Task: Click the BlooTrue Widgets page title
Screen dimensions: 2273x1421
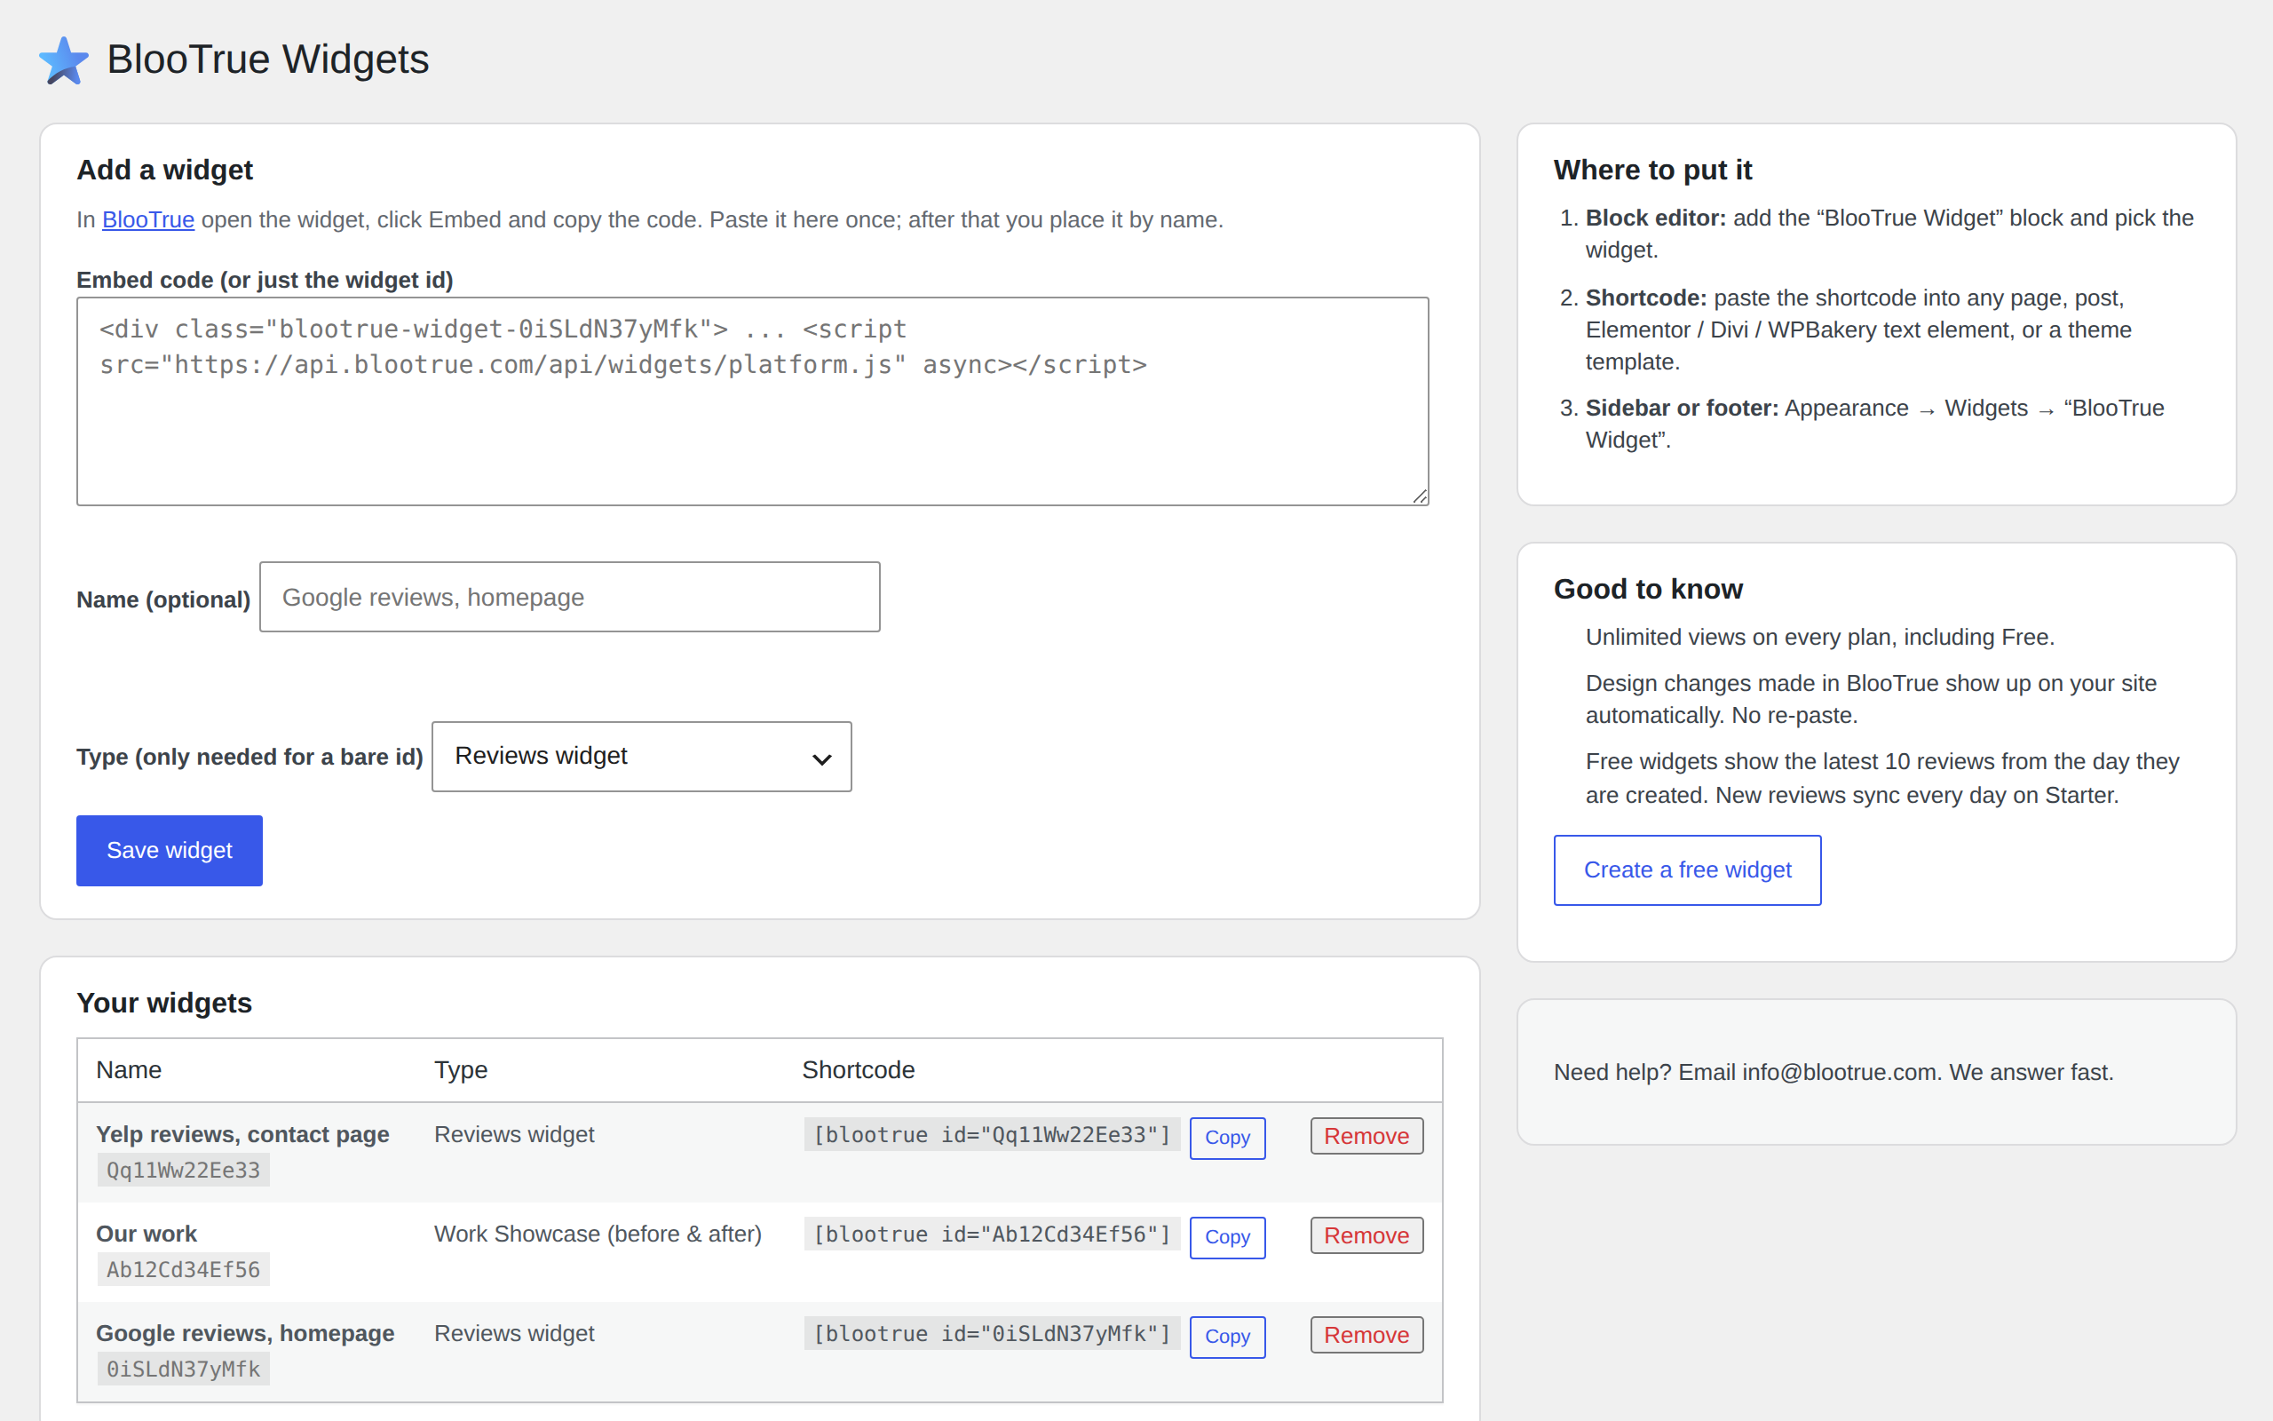Action: 267,60
